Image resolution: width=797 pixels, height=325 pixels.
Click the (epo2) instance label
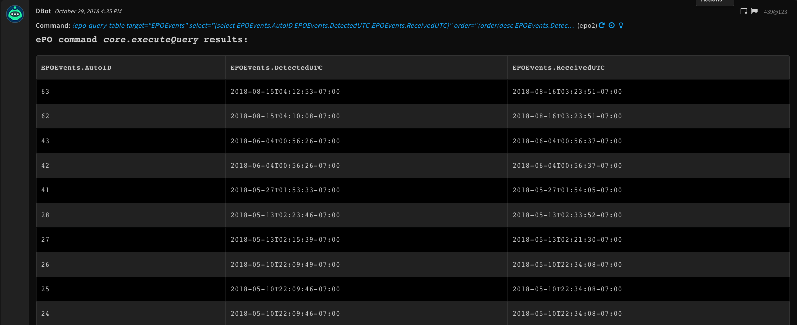[588, 25]
